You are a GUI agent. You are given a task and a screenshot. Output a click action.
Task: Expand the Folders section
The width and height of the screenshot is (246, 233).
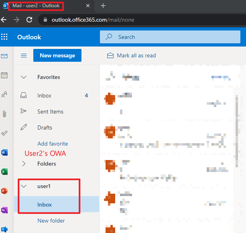[x=24, y=164]
